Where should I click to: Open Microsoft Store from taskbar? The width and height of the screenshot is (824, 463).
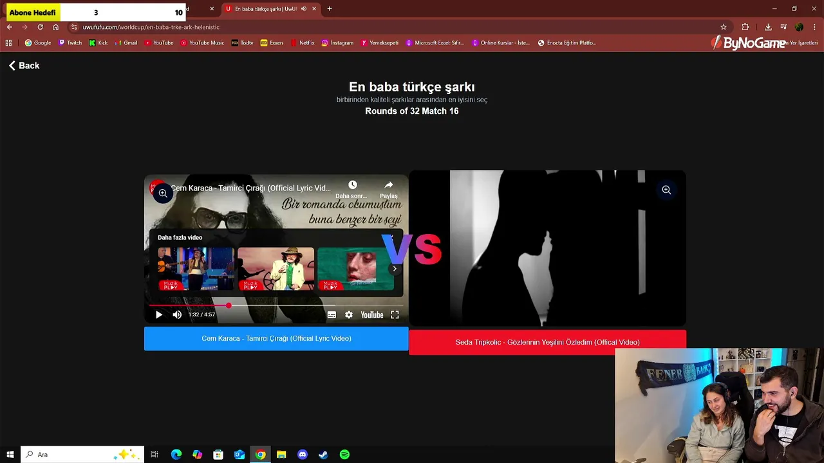218,455
